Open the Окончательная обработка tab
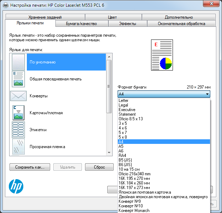The height and width of the screenshot is (213, 222). coord(181,24)
